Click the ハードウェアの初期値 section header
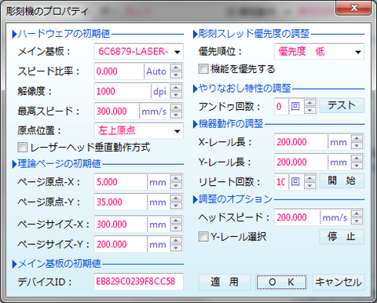 (x=64, y=34)
